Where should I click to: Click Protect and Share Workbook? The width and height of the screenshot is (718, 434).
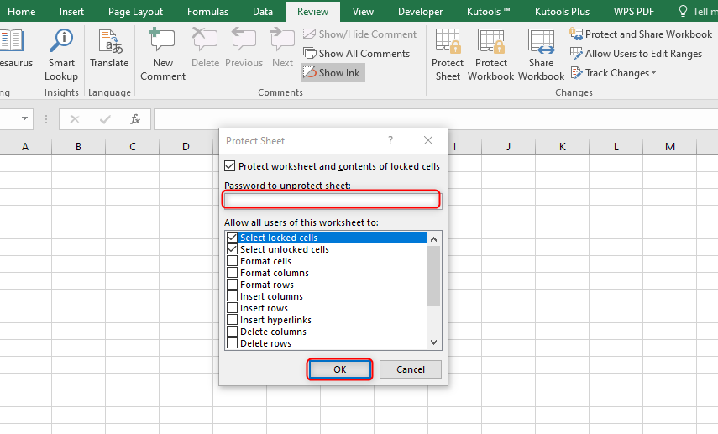point(641,34)
